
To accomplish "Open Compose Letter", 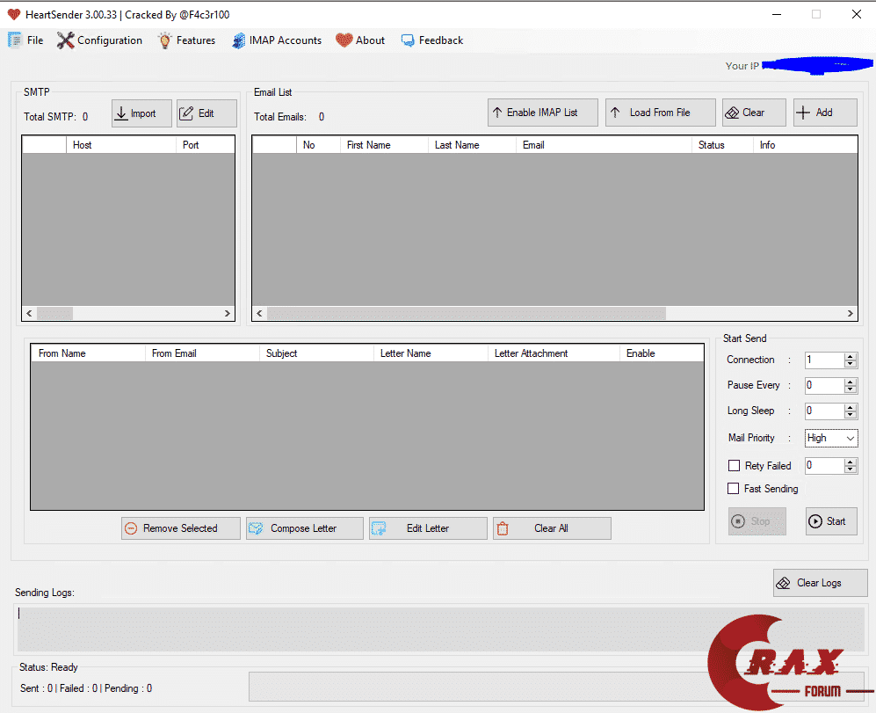I will pyautogui.click(x=305, y=528).
